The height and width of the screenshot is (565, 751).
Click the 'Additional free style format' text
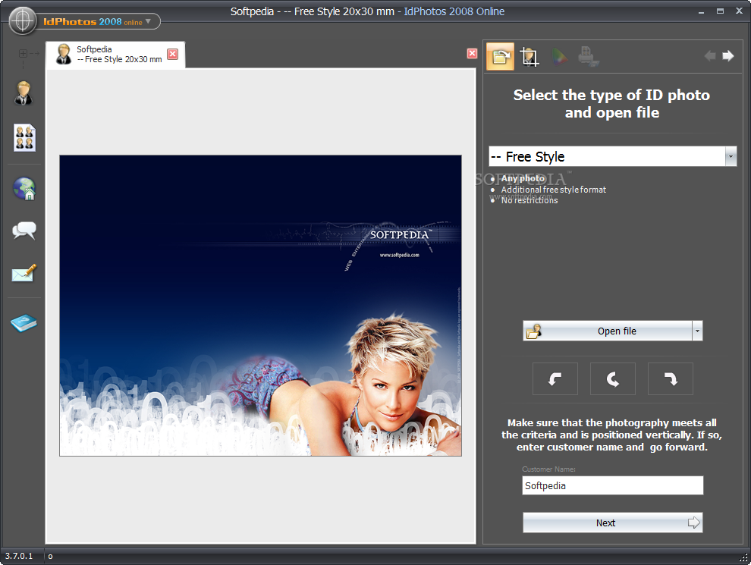click(x=554, y=190)
